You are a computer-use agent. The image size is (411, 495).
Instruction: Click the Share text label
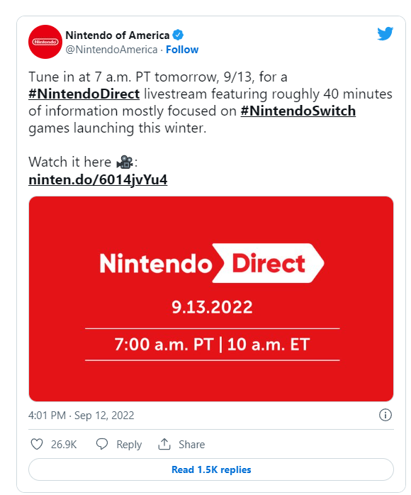tap(192, 445)
